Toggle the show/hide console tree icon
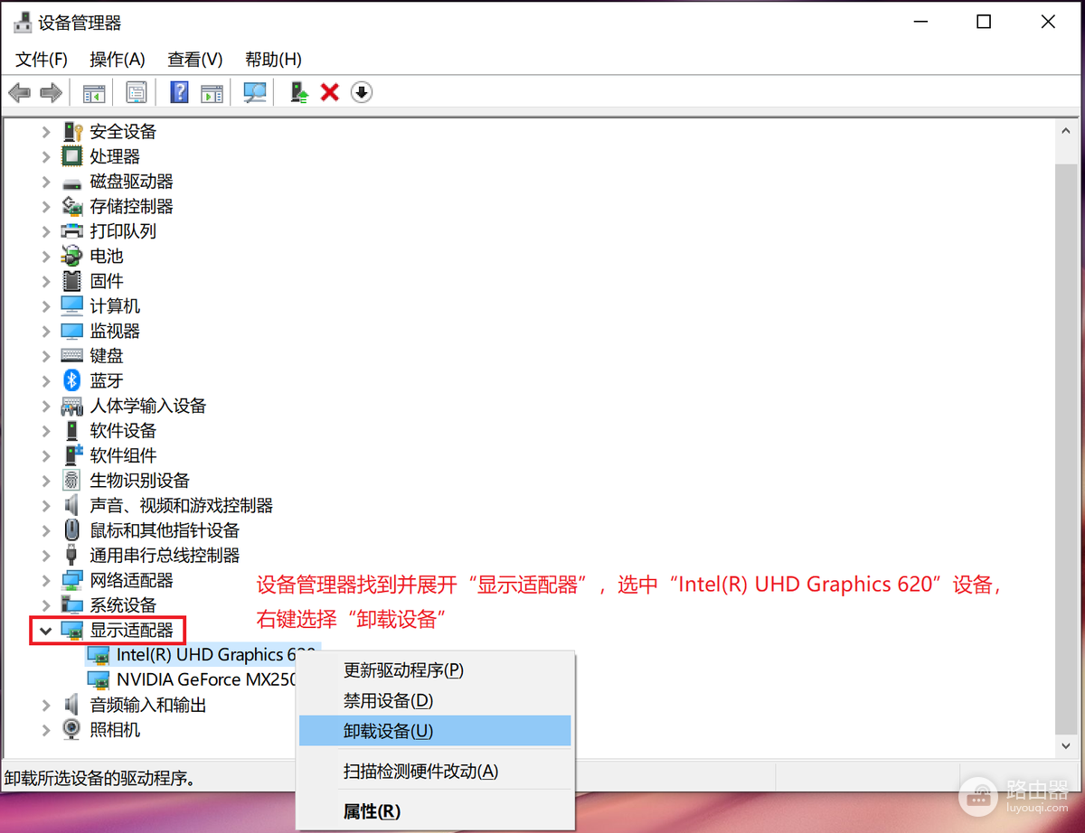Viewport: 1085px width, 833px height. (94, 92)
